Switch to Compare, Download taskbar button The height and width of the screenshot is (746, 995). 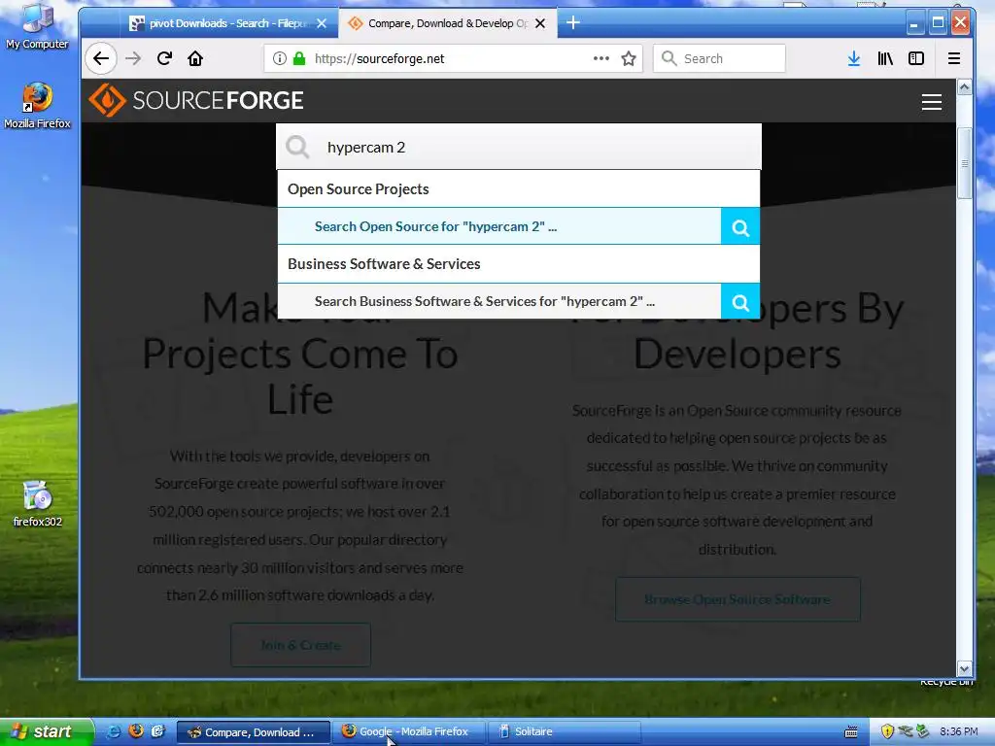254,732
